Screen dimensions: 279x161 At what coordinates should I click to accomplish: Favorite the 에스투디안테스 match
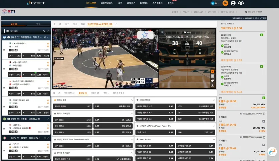click(4, 88)
